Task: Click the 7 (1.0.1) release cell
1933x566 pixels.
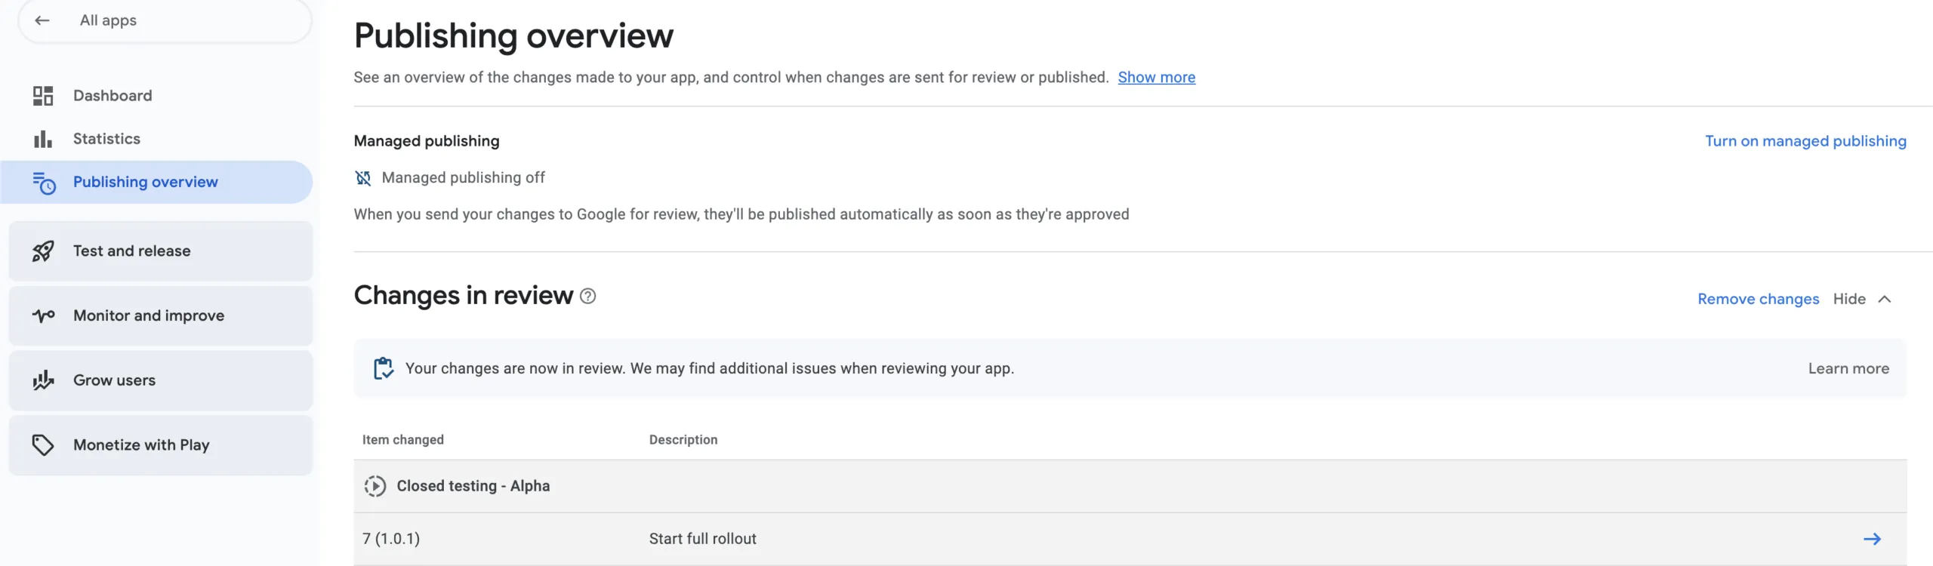Action: point(391,539)
